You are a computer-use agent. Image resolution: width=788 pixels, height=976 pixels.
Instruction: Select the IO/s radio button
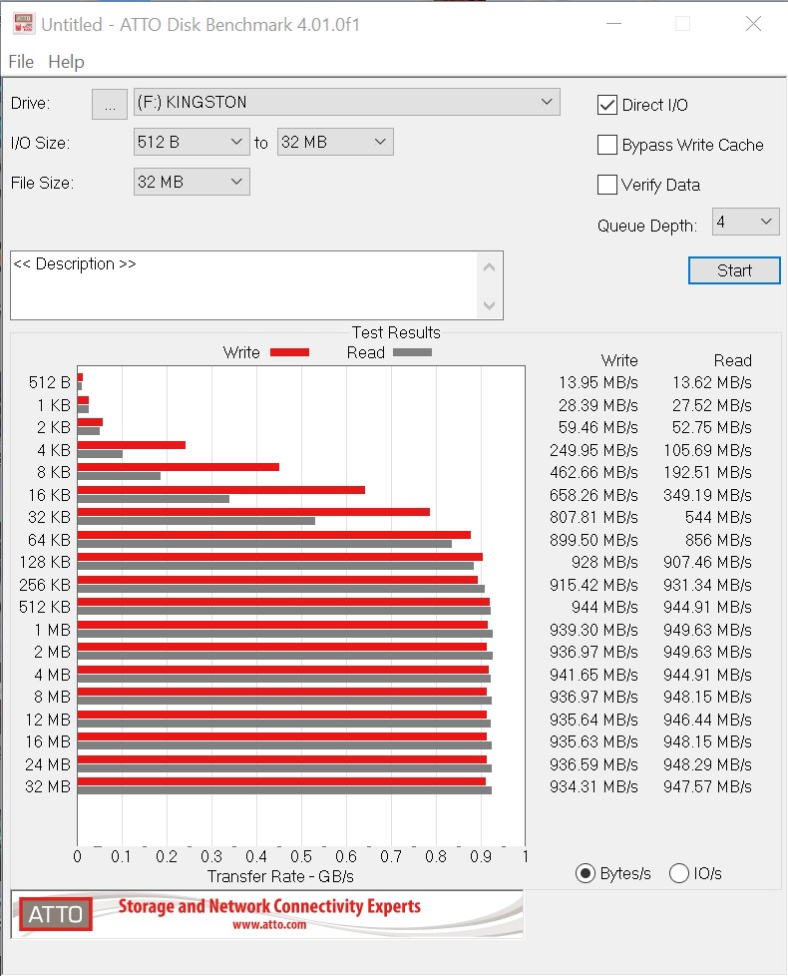tap(679, 873)
